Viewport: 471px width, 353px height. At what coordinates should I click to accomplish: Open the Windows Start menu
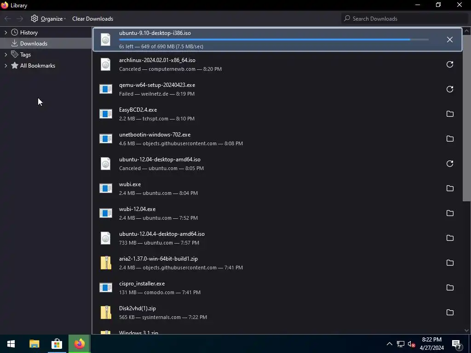11,344
